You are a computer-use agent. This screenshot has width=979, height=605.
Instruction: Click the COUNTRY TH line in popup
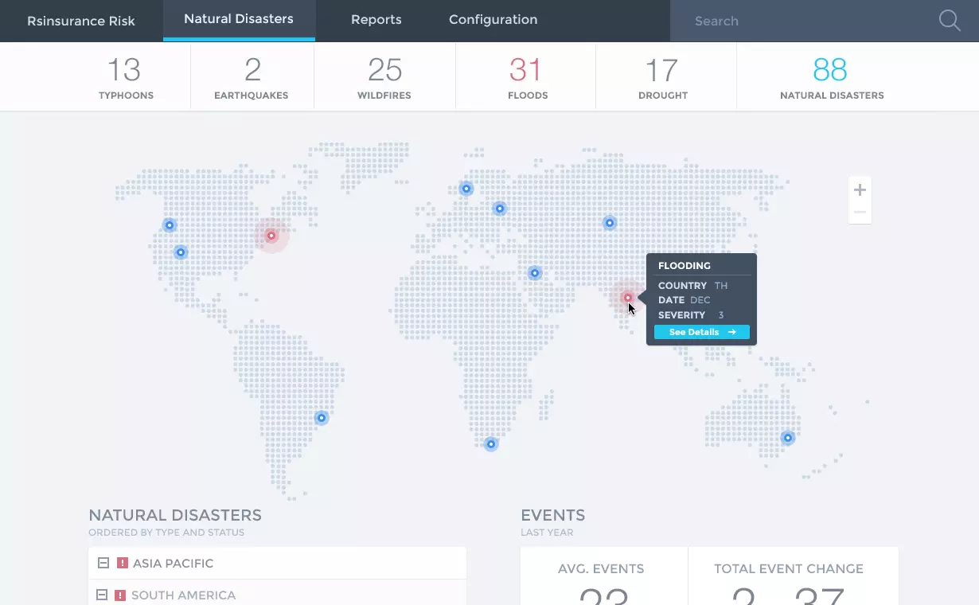693,285
